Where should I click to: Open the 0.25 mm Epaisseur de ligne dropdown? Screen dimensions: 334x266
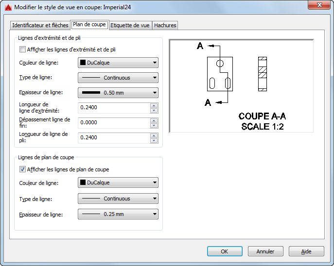coord(118,214)
